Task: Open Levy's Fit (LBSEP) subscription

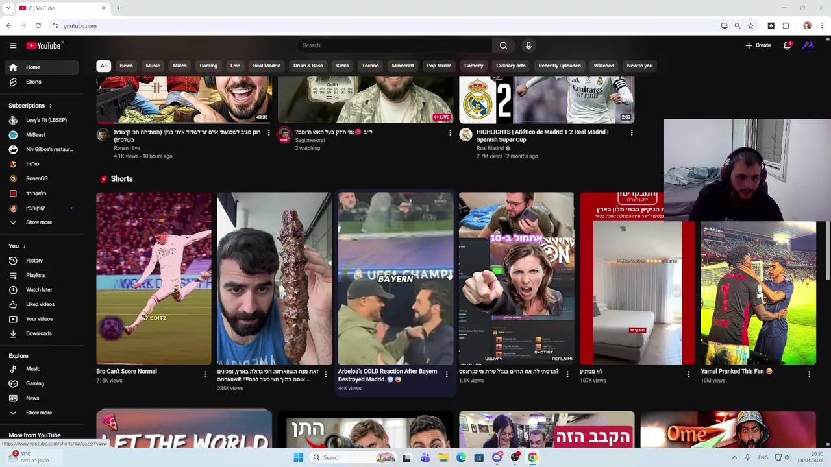Action: coord(40,120)
